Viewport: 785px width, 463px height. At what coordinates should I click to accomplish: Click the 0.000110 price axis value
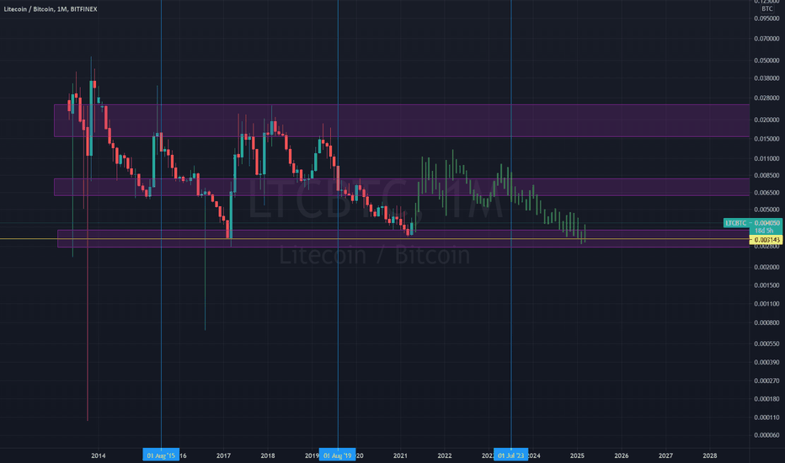click(767, 418)
